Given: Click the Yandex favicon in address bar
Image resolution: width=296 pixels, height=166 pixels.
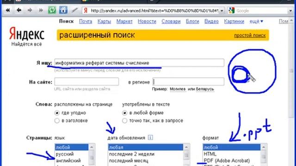Looking at the screenshot, I should (86, 11).
